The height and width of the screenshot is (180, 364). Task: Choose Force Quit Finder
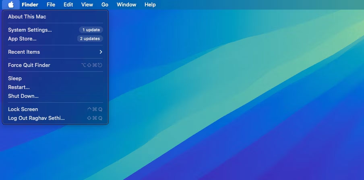click(55, 65)
